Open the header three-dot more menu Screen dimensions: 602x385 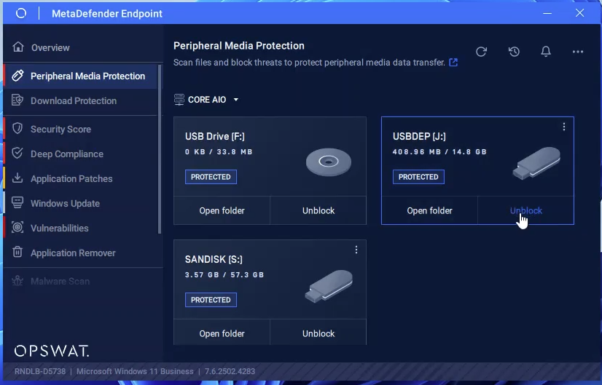[x=578, y=52]
